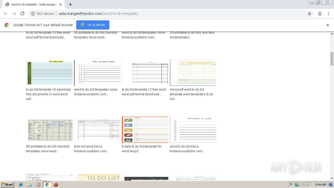Show hidden system tray icons
The height and width of the screenshot is (188, 334).
(x=291, y=185)
